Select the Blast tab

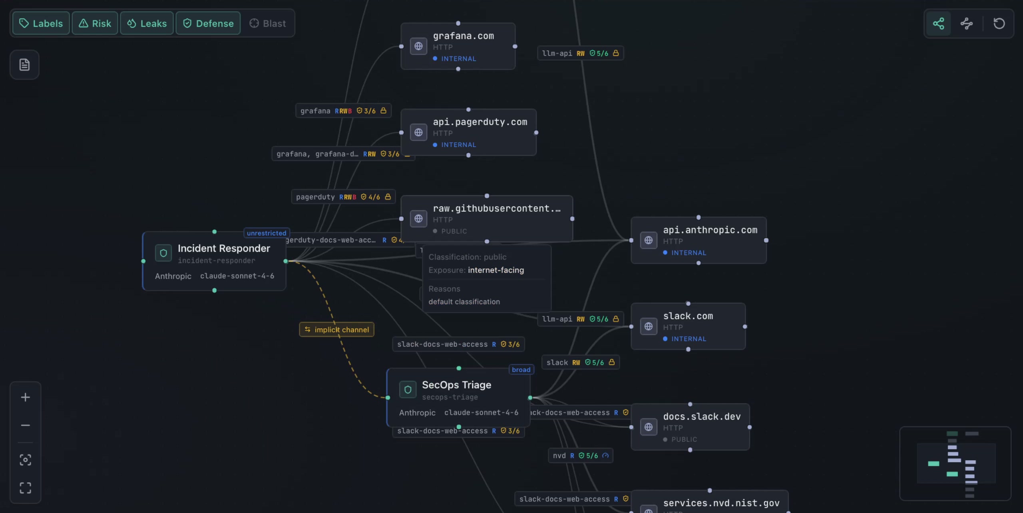(x=268, y=23)
